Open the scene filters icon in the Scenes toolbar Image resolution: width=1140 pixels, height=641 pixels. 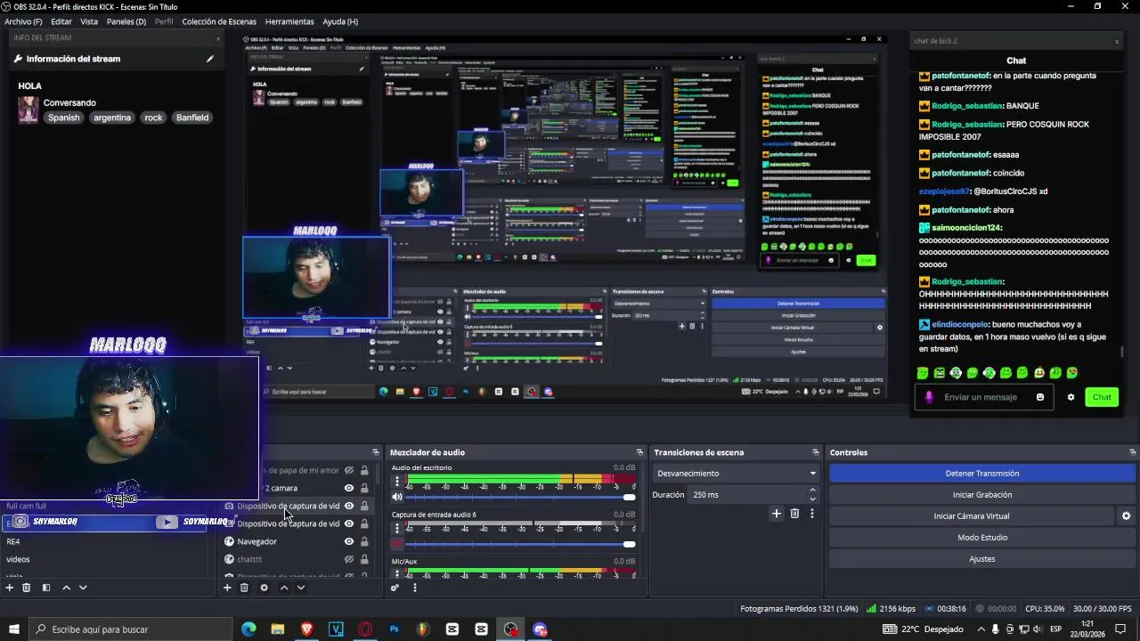point(46,588)
